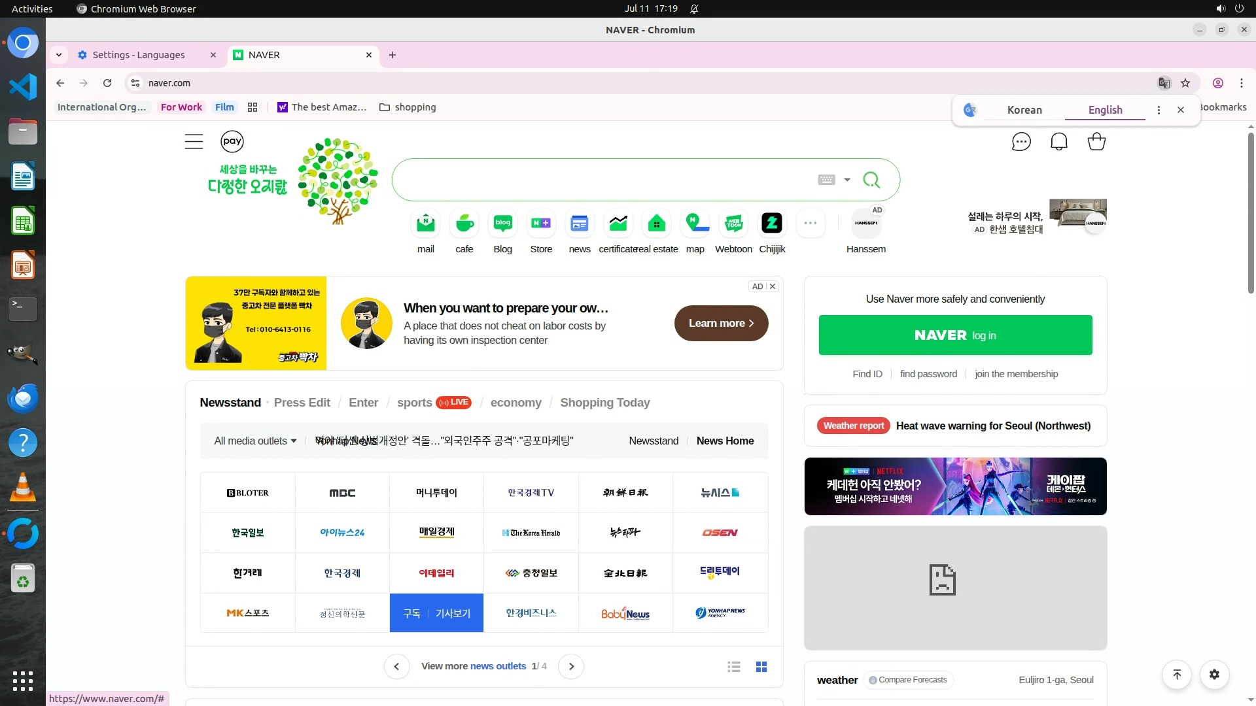The width and height of the screenshot is (1256, 706).
Task: Open the Webtoon shortcut icon
Action: click(x=733, y=224)
